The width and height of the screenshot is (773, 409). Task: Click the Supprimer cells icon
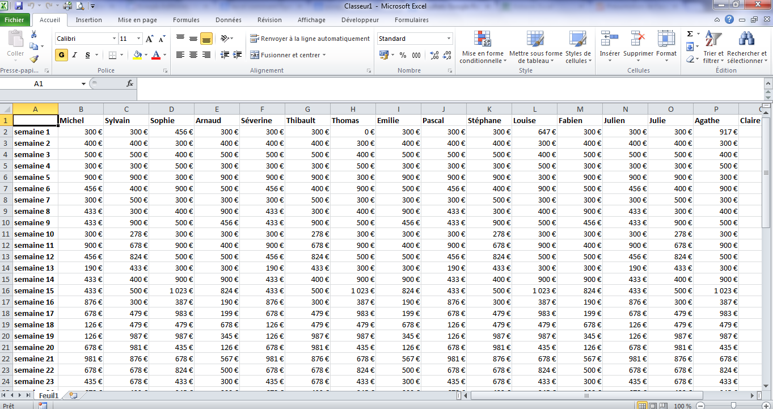pos(638,40)
